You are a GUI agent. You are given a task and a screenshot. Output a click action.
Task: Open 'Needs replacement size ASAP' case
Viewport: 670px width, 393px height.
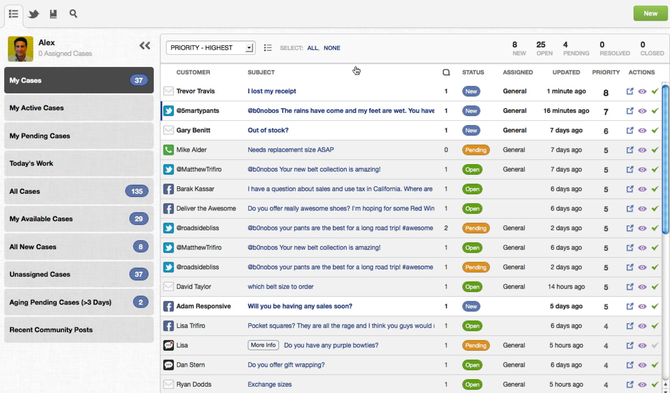click(291, 150)
